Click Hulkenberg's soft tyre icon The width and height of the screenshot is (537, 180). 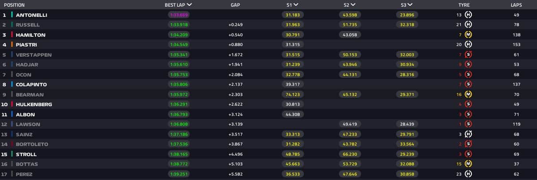(469, 104)
